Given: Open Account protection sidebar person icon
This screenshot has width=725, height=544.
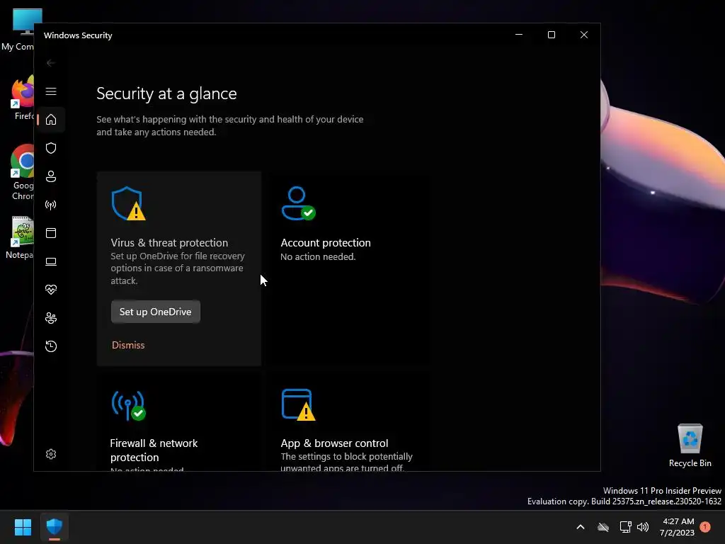Looking at the screenshot, I should coord(51,176).
